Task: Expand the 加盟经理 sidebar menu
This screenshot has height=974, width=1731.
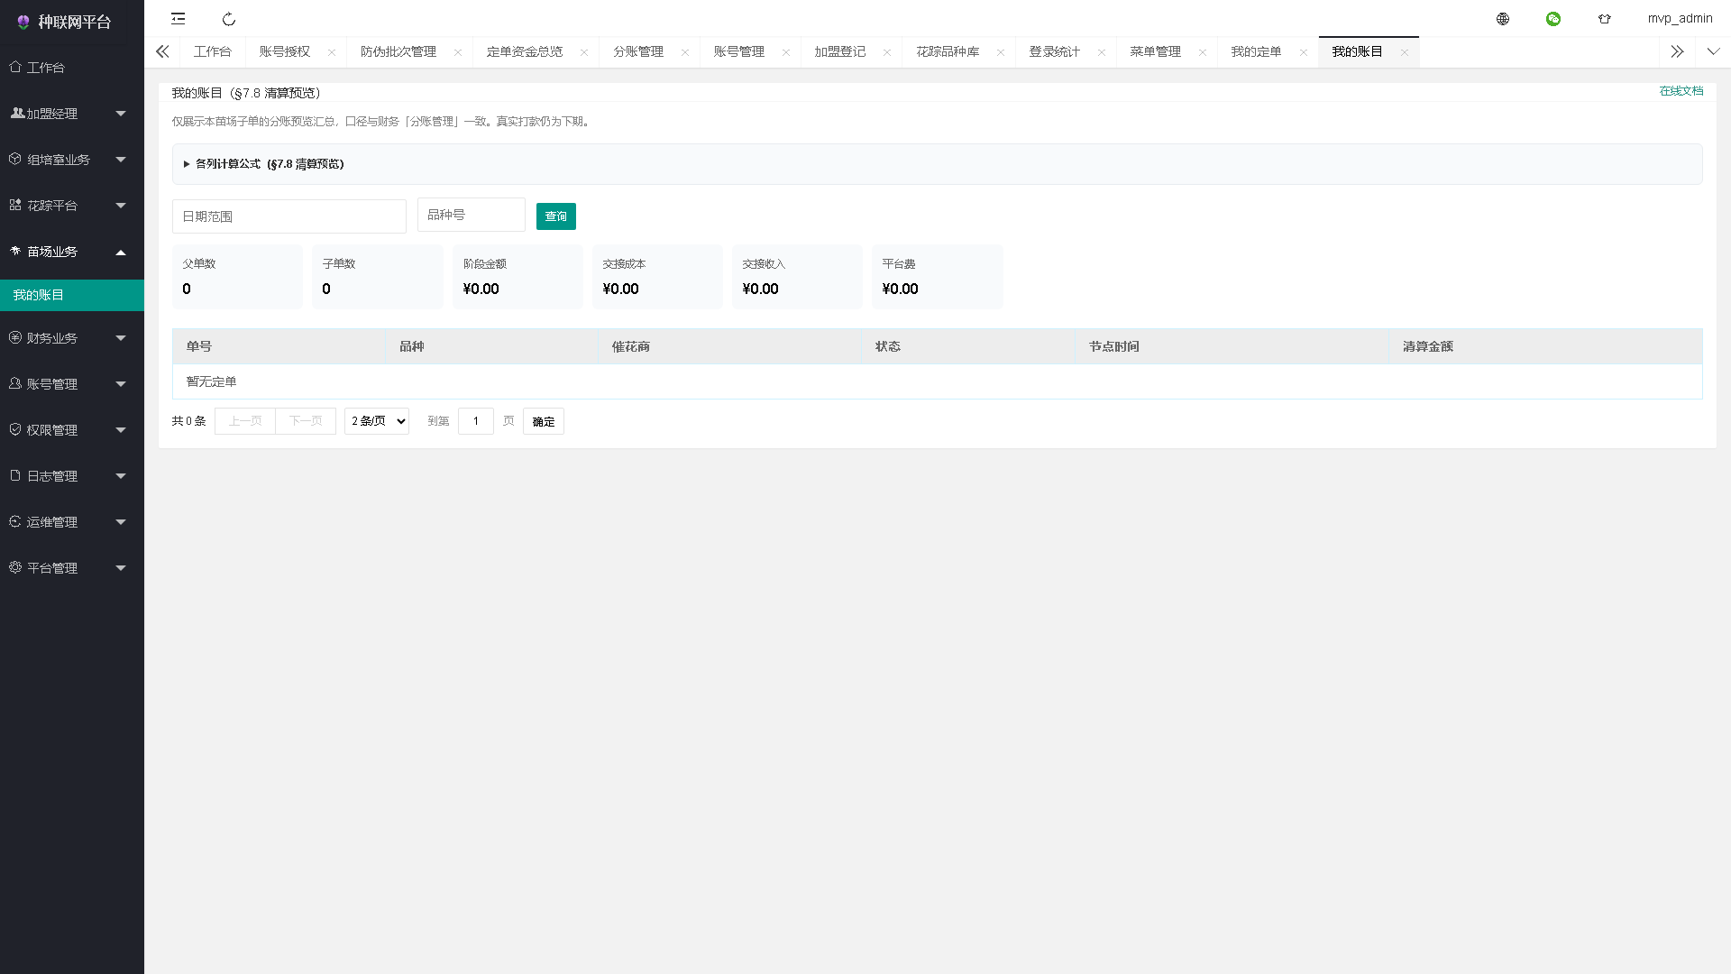Action: [72, 114]
